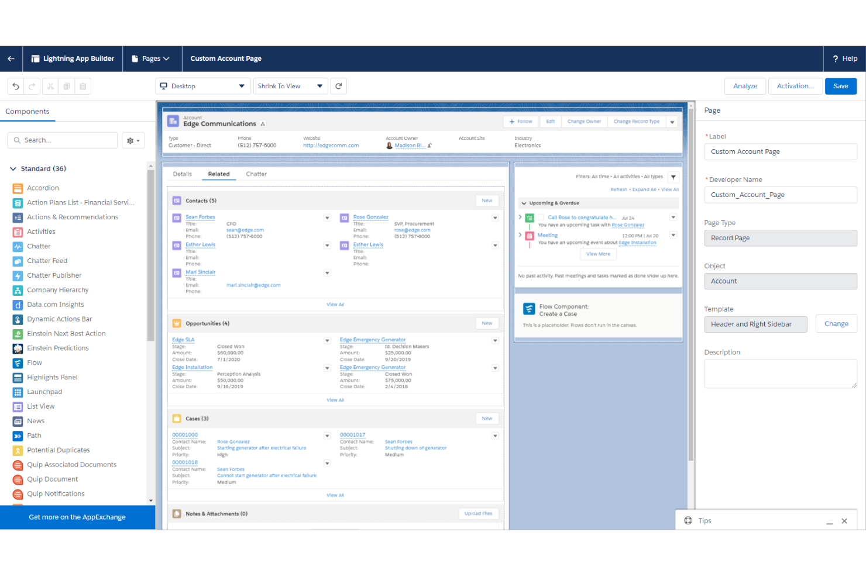Select the Chatter Feed component

(47, 261)
